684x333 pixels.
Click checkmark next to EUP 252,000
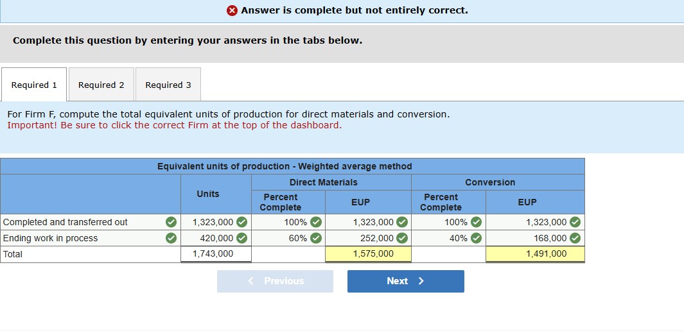pos(402,239)
